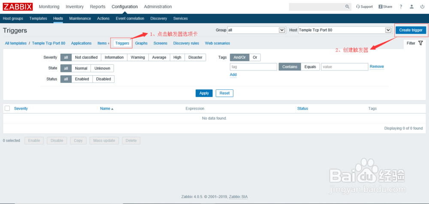Click the sign out power icon
Screen dimensions: 429x204
(422, 7)
